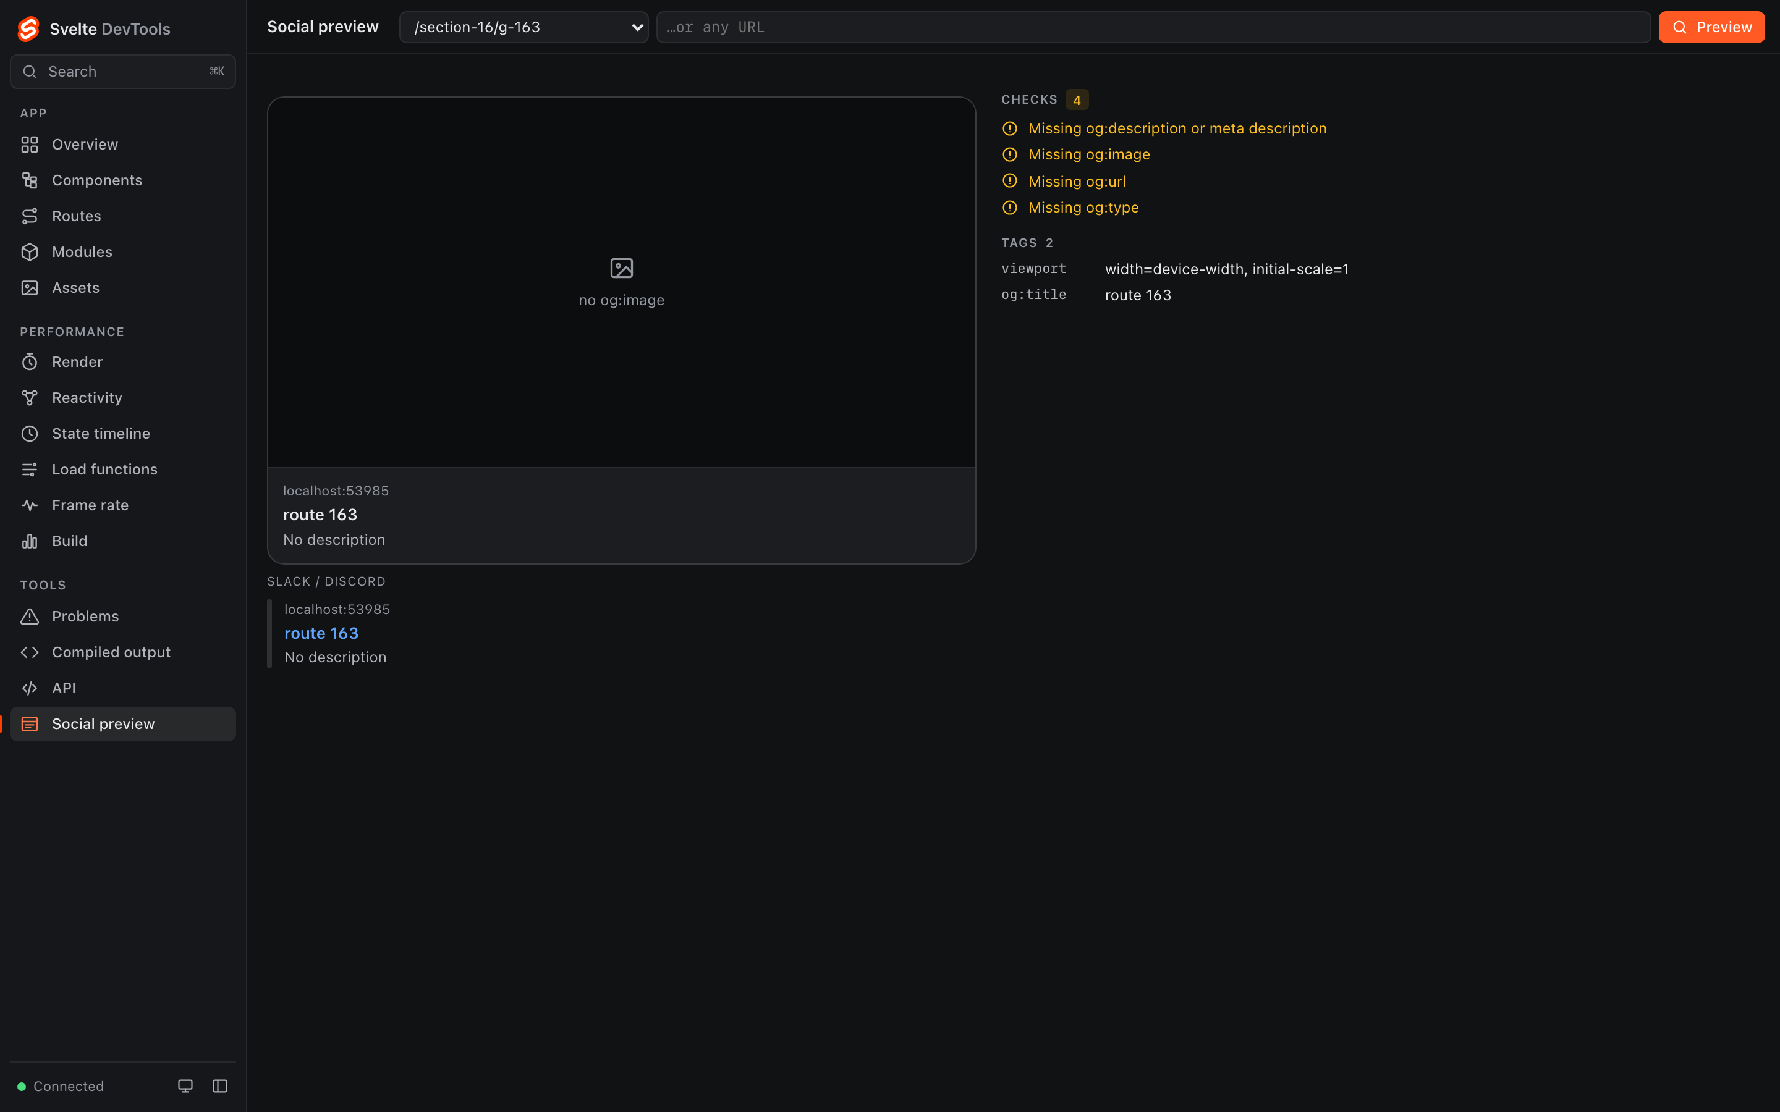Open the Assets image icon
This screenshot has height=1112, width=1780.
point(30,287)
